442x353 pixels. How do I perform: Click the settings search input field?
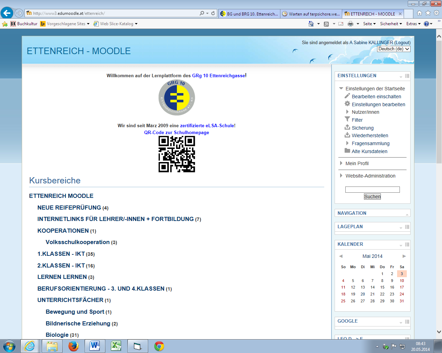(x=372, y=190)
